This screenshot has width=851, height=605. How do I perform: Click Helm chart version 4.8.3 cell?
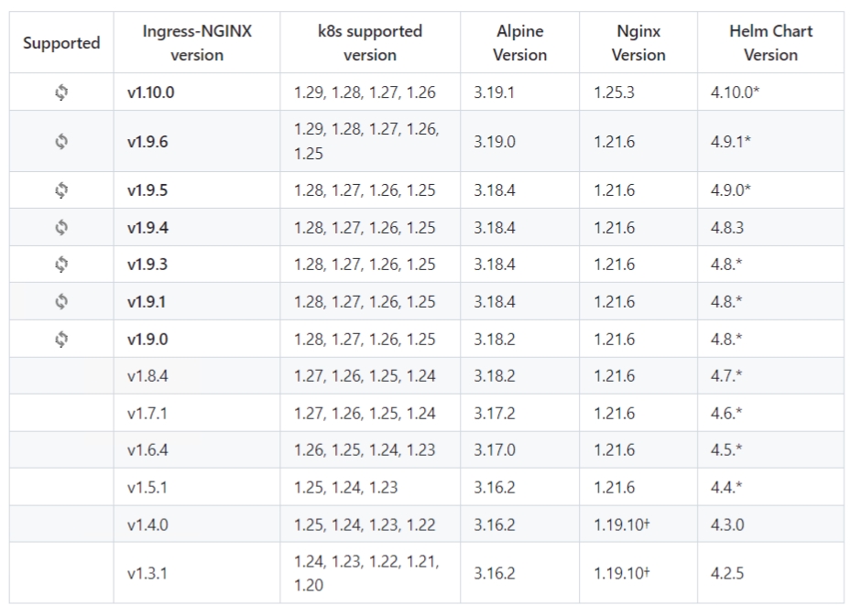click(x=728, y=227)
